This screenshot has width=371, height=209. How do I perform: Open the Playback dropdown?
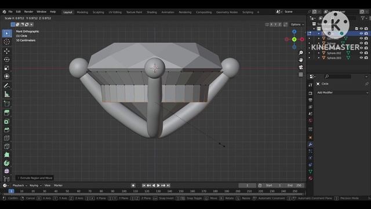[20, 186]
